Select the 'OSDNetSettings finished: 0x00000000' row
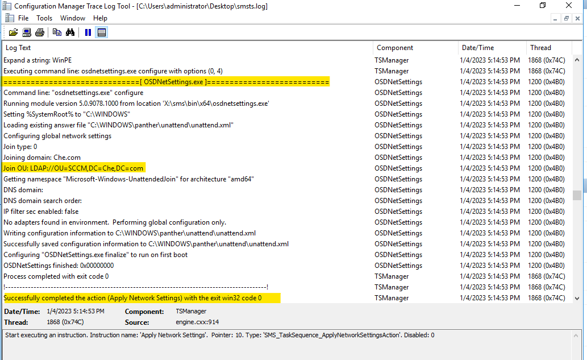This screenshot has width=587, height=360. [287, 266]
